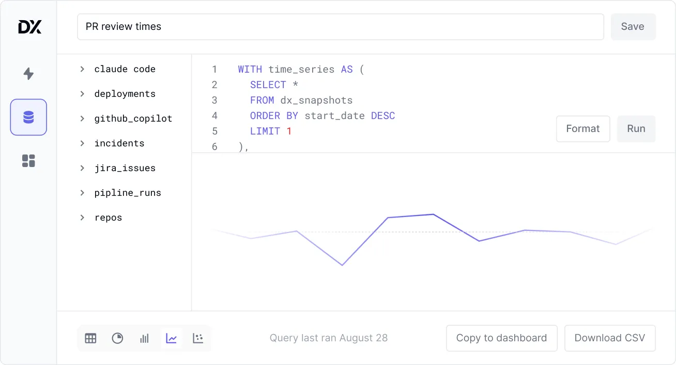Screen dimensions: 676x365
Task: Click the DX logo in sidebar
Action: coord(29,27)
